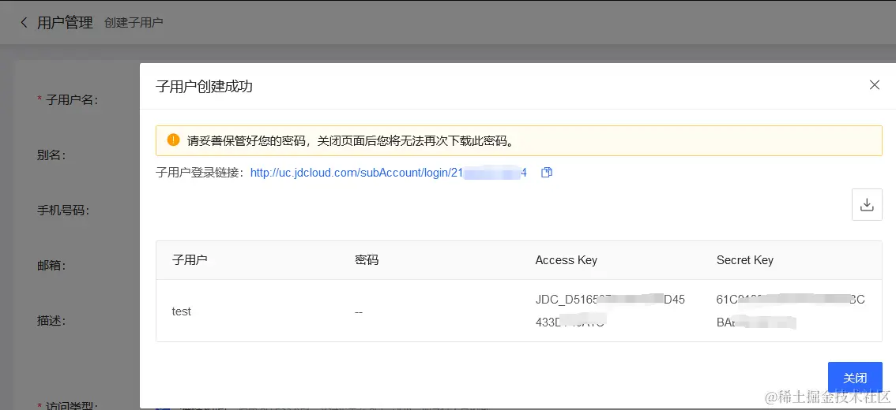The width and height of the screenshot is (896, 410).
Task: Copy the sub-user login link
Action: 546,172
